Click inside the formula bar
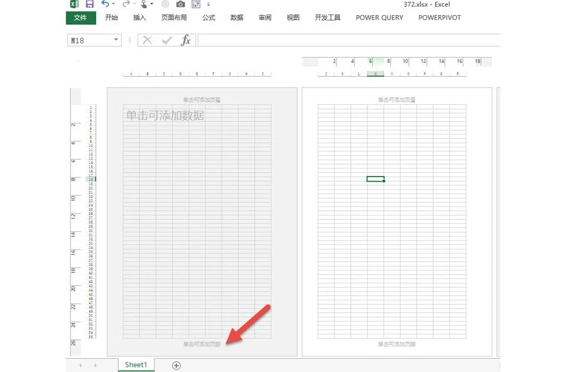 pos(349,40)
